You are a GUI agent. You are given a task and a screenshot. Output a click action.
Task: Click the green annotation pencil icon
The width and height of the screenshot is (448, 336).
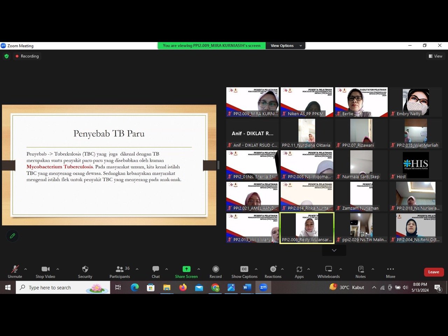click(x=13, y=236)
